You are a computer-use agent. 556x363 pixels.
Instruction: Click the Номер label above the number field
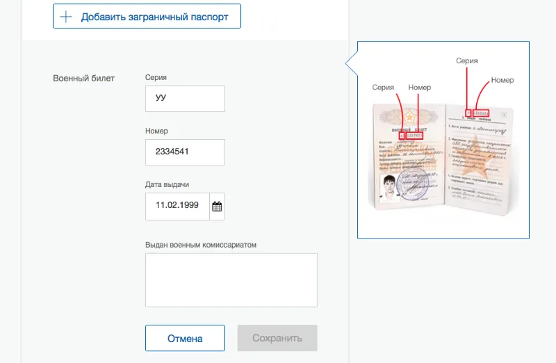pyautogui.click(x=156, y=131)
